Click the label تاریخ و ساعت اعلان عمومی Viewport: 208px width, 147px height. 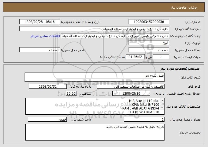81,22
